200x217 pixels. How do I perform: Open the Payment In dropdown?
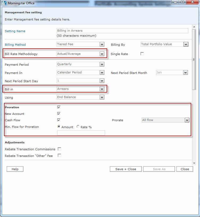102,73
